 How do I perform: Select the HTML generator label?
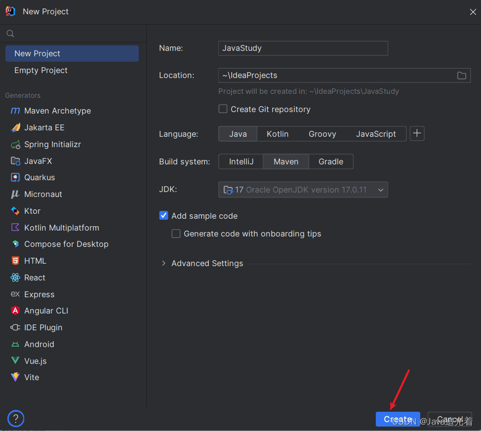[35, 261]
